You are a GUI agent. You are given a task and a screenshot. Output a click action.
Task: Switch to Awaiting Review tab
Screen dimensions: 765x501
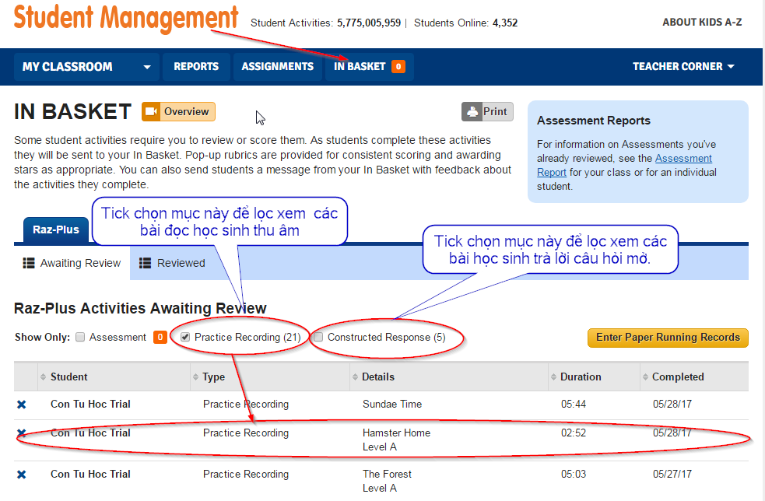[72, 264]
